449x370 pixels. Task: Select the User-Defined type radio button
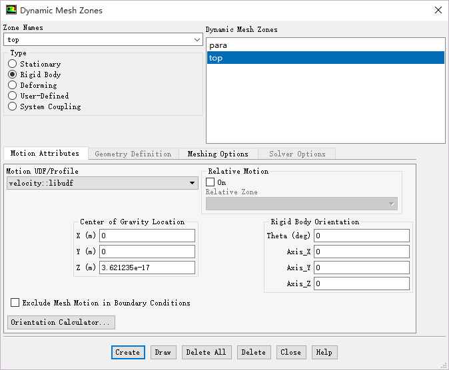pyautogui.click(x=13, y=96)
